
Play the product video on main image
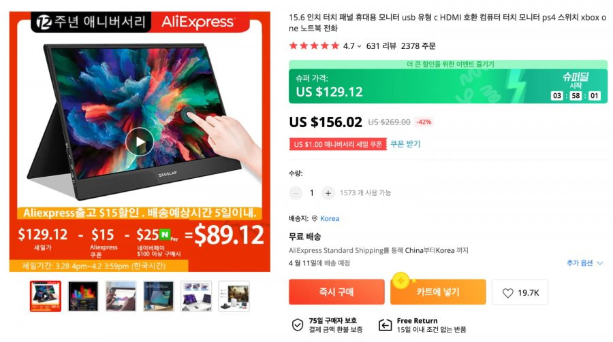coord(140,141)
